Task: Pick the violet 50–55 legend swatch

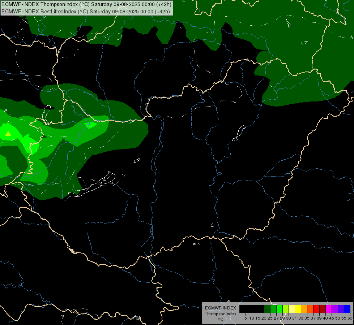Action: click(341, 309)
